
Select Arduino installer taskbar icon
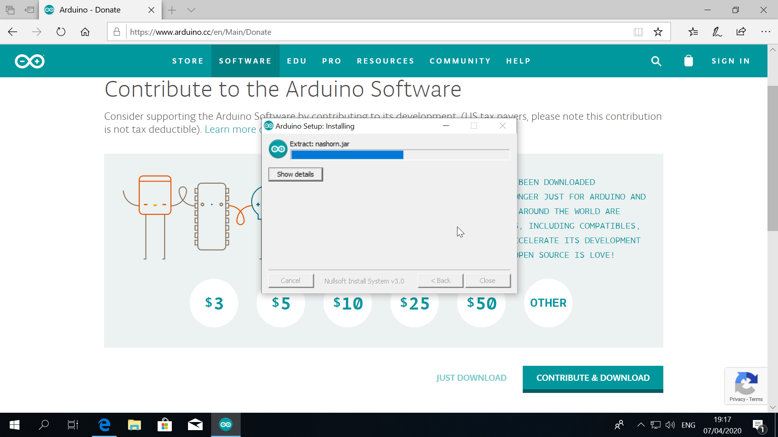point(226,425)
